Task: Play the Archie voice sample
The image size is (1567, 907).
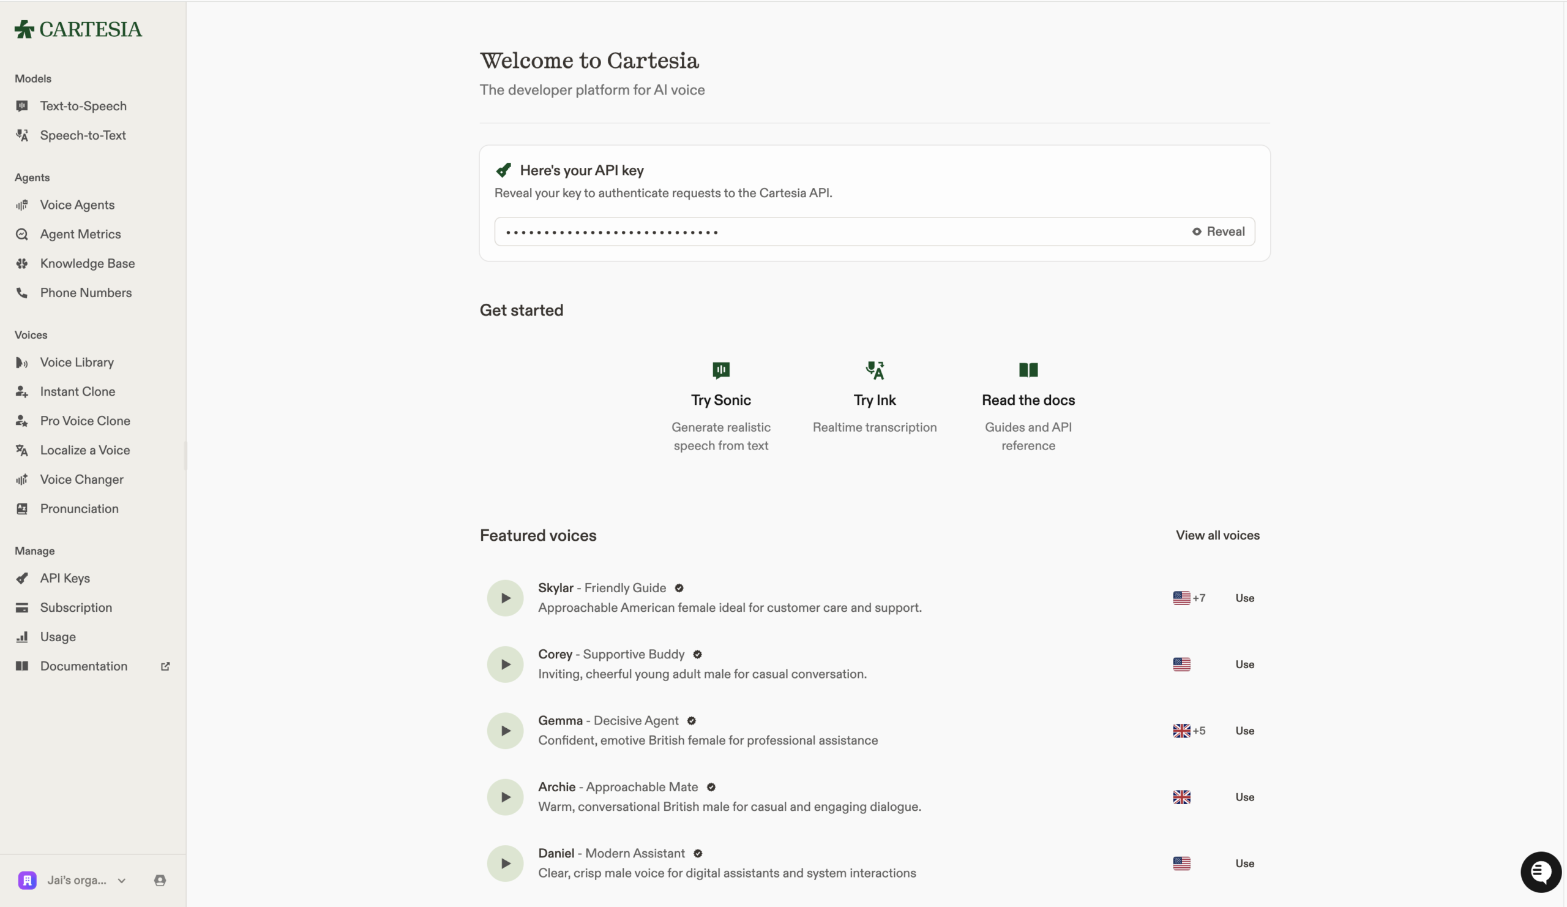Action: tap(505, 797)
